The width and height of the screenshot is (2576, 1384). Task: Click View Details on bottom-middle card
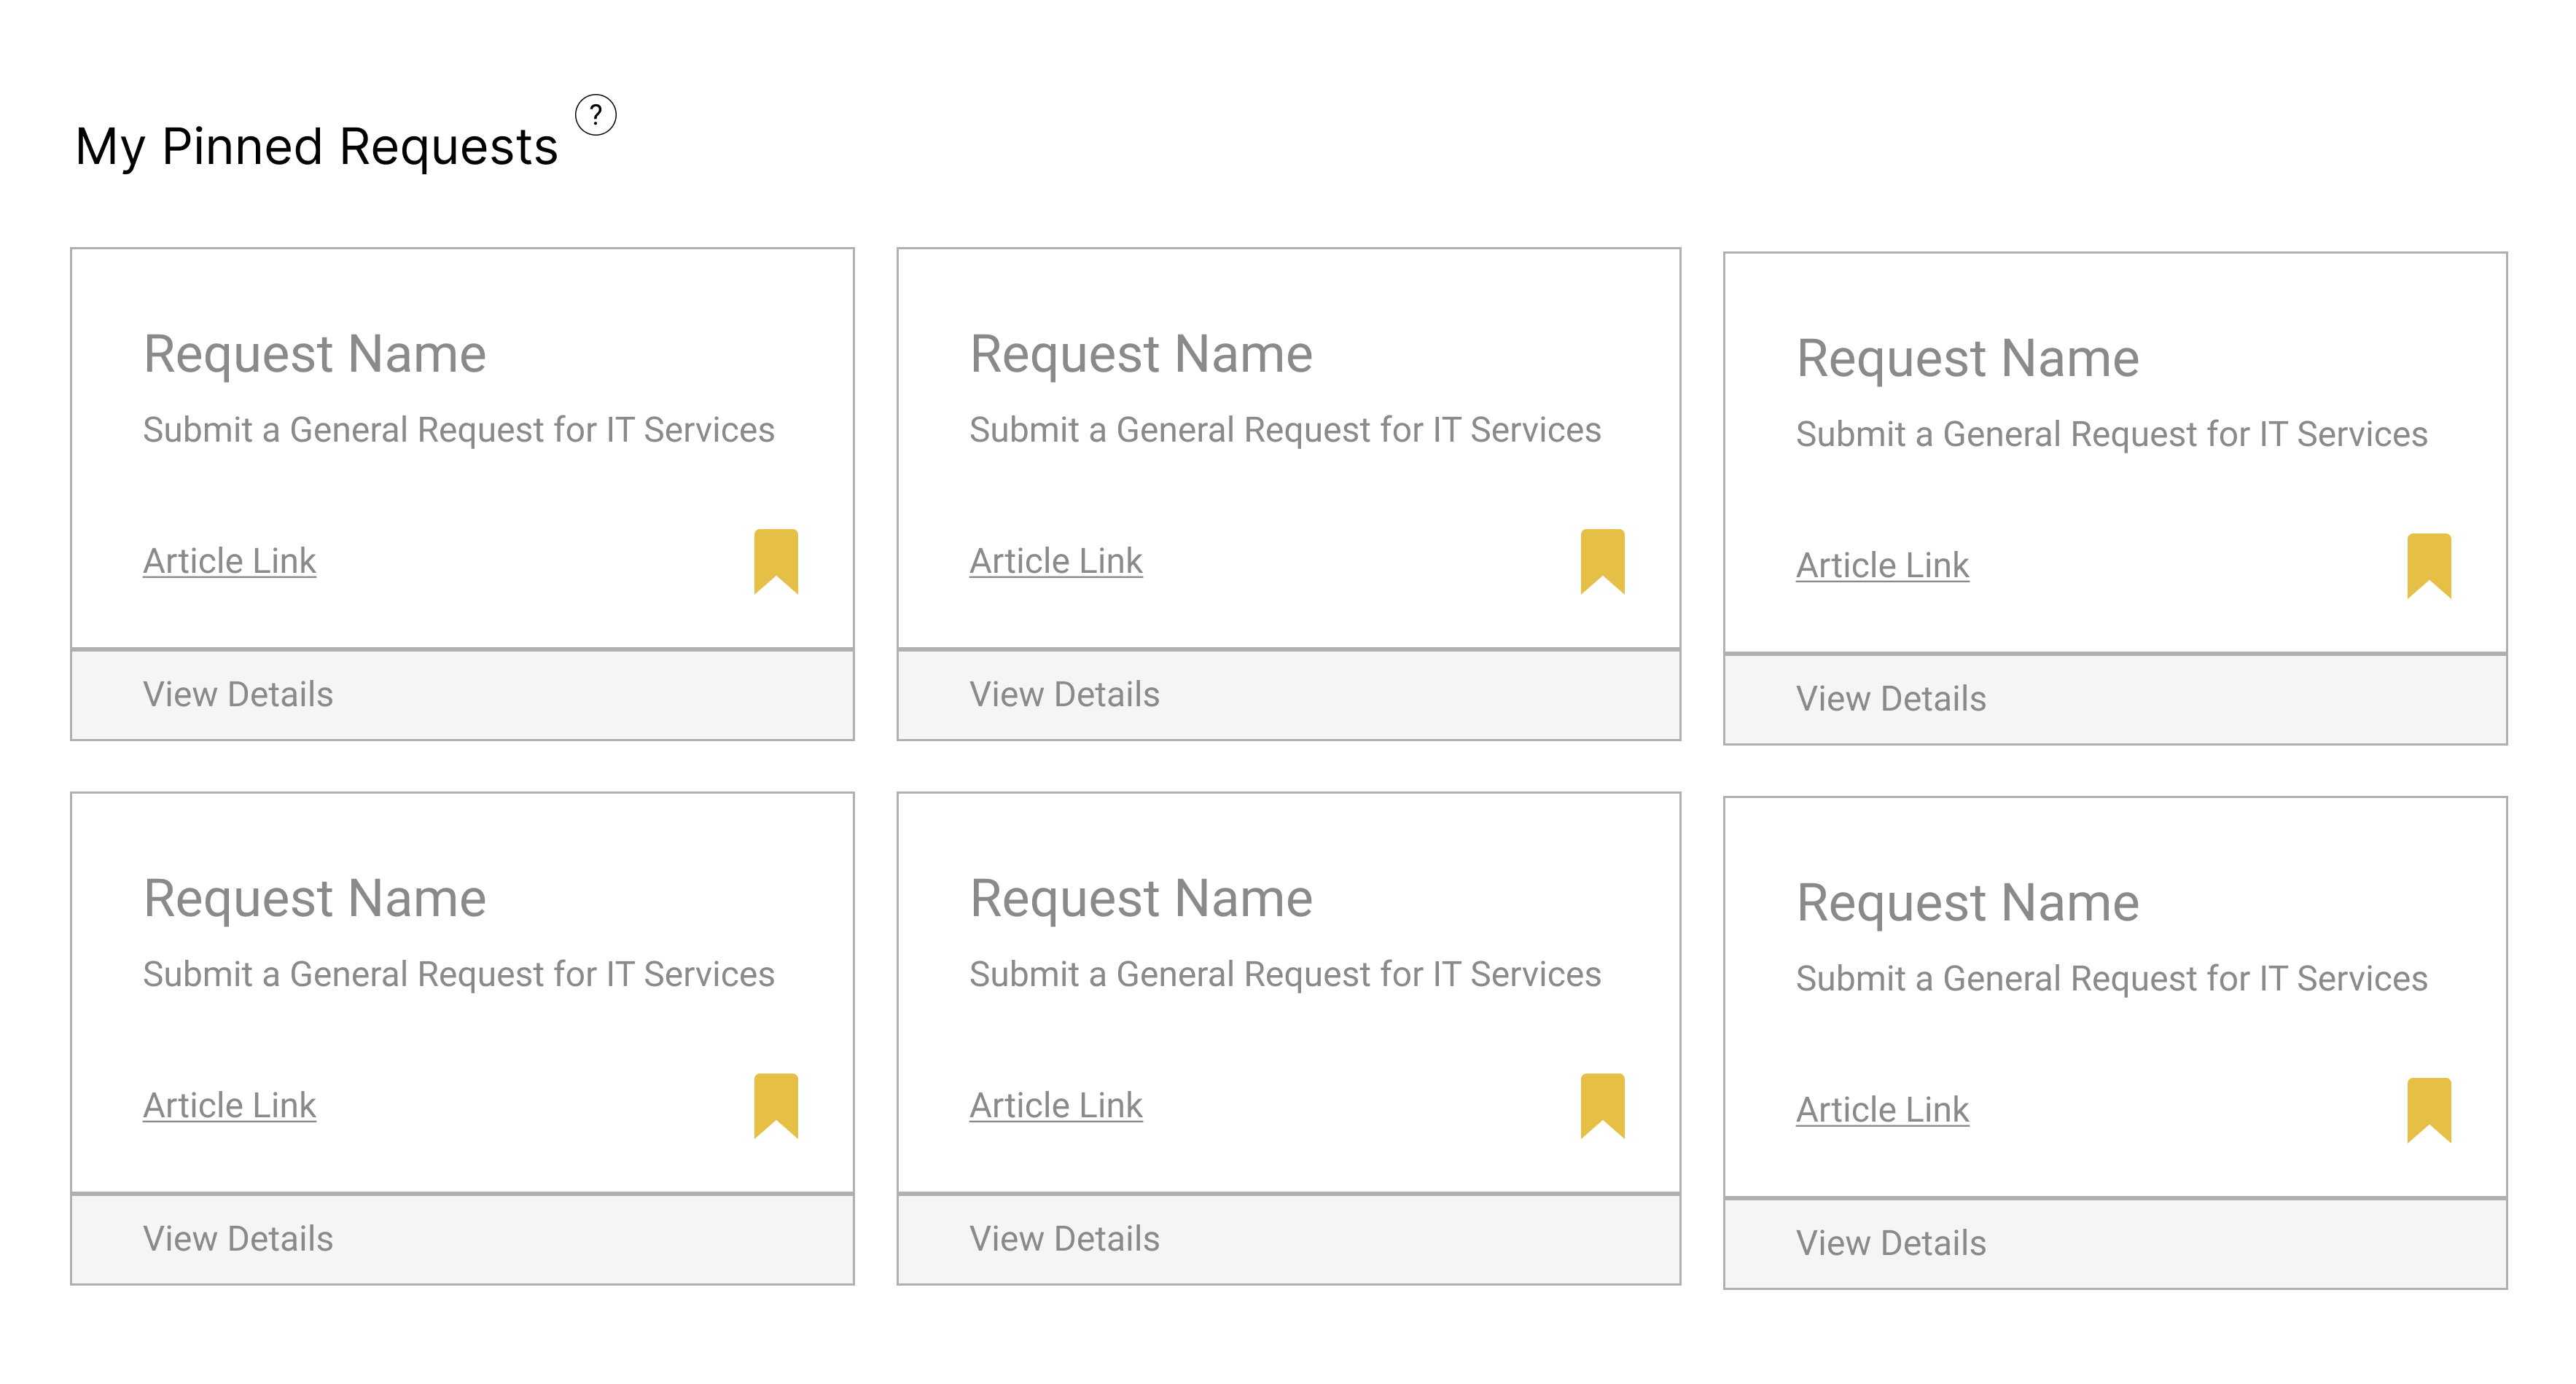[1288, 1239]
